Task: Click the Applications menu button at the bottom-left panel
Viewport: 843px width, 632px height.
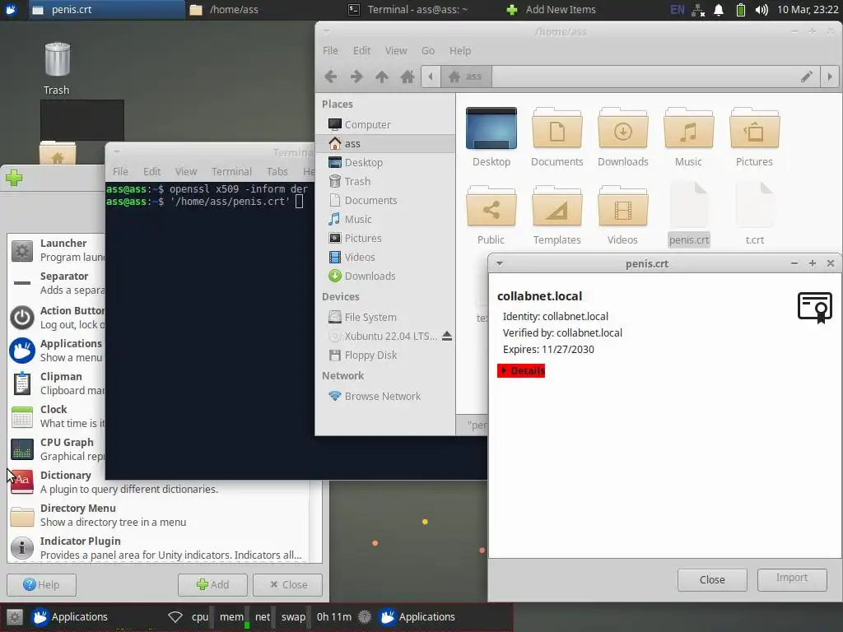Action: coord(70,617)
